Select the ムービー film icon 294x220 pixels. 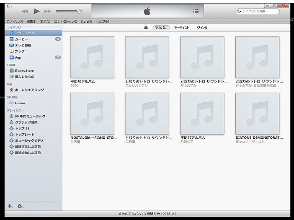pyautogui.click(x=12, y=39)
